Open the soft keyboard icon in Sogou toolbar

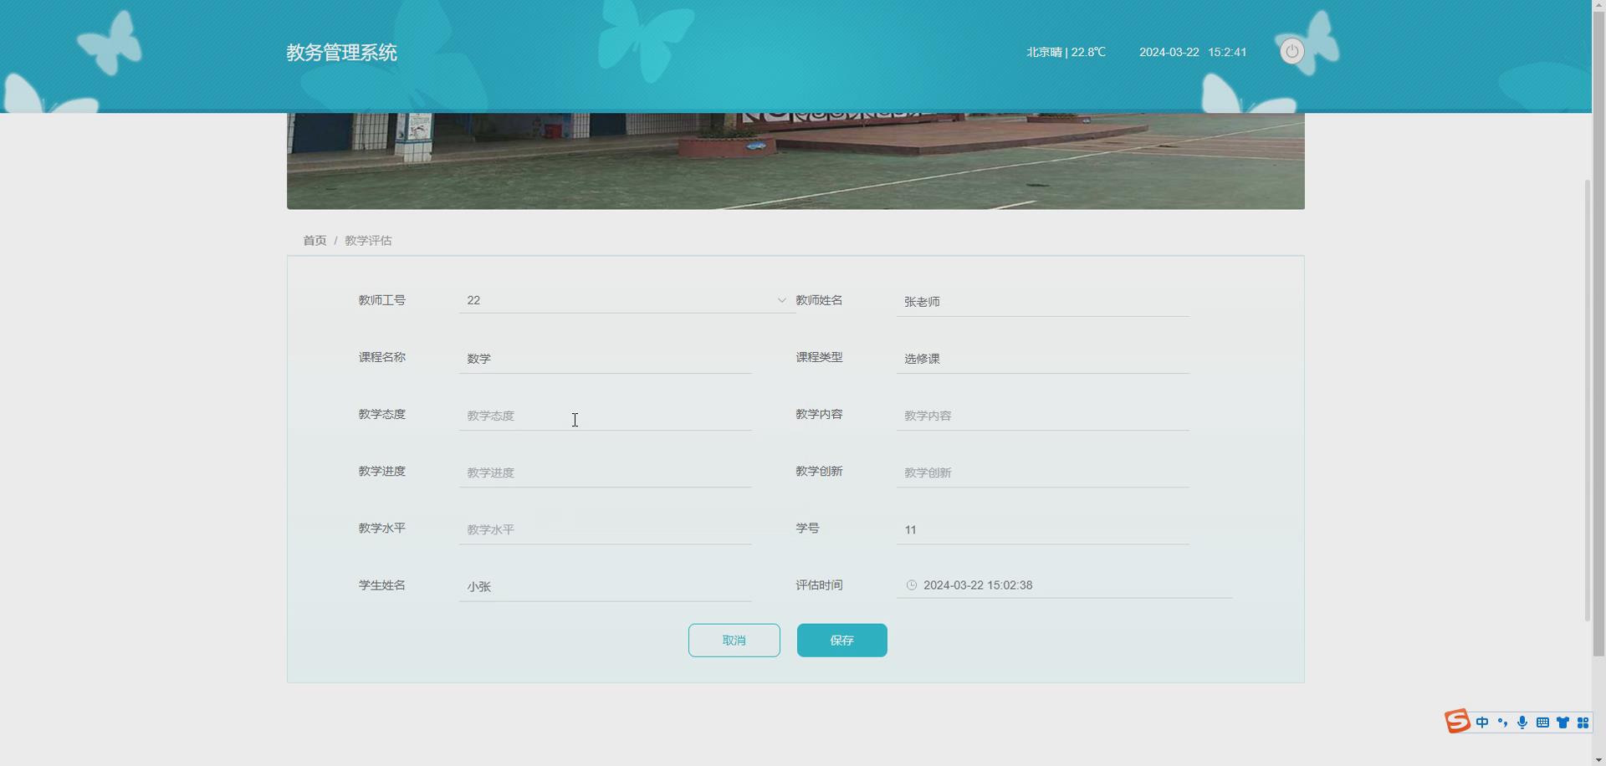point(1542,723)
